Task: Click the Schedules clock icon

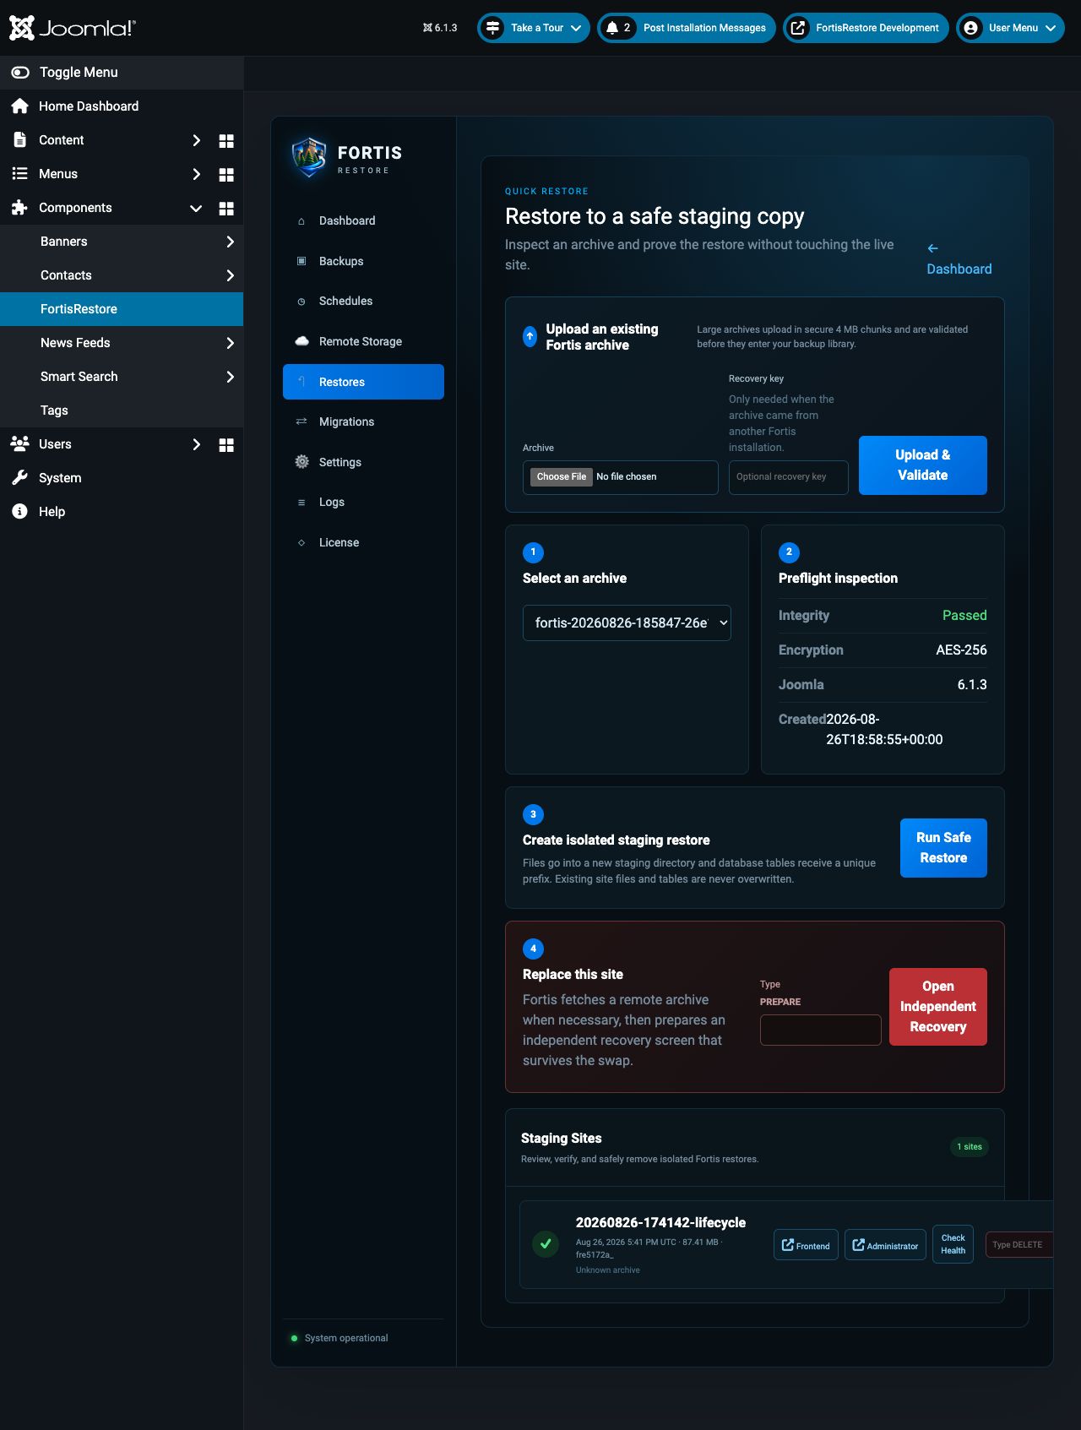Action: [x=301, y=302]
